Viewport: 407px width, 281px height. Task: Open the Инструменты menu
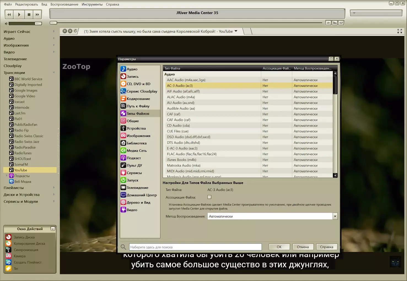click(x=92, y=4)
